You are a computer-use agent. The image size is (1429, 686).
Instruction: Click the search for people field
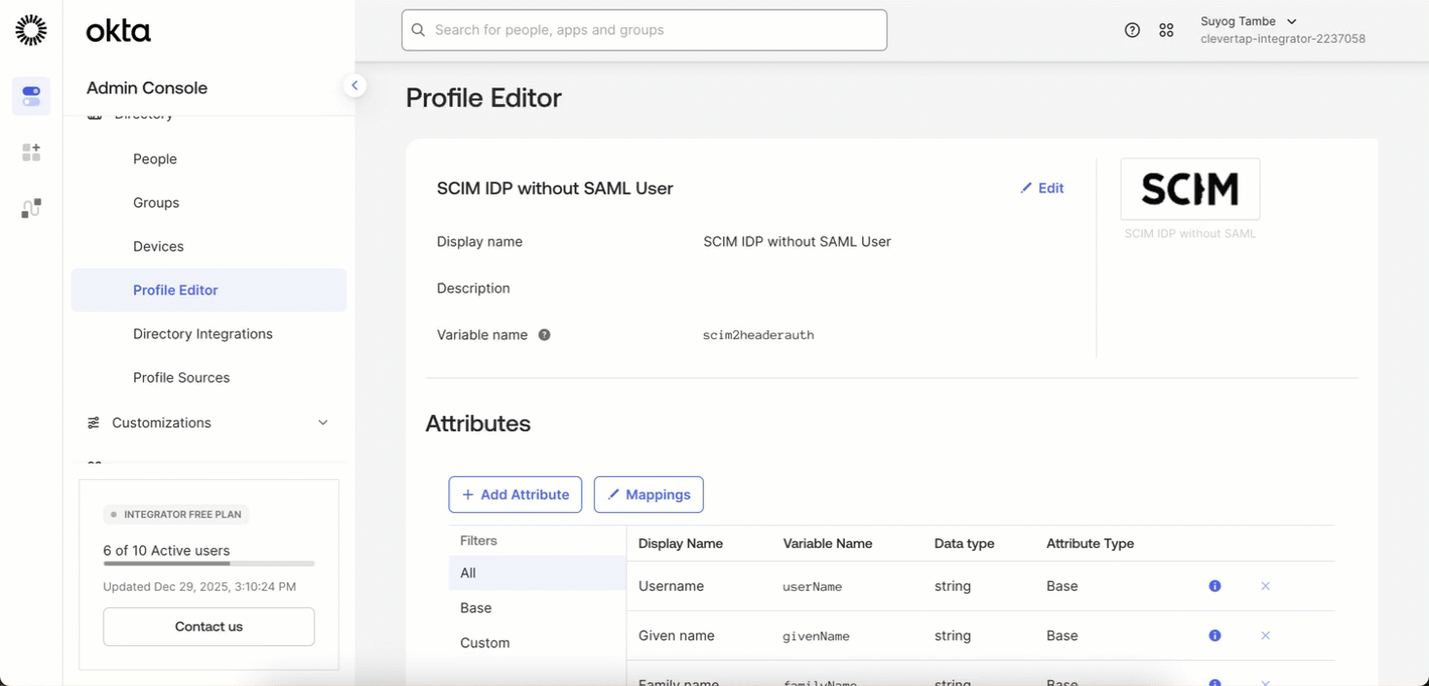[644, 30]
